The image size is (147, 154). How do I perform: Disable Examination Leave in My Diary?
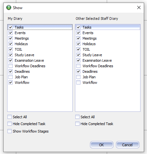[11, 60]
